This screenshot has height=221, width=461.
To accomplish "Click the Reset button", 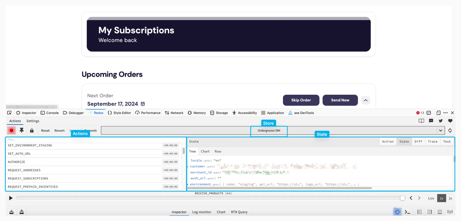I will pyautogui.click(x=45, y=131).
